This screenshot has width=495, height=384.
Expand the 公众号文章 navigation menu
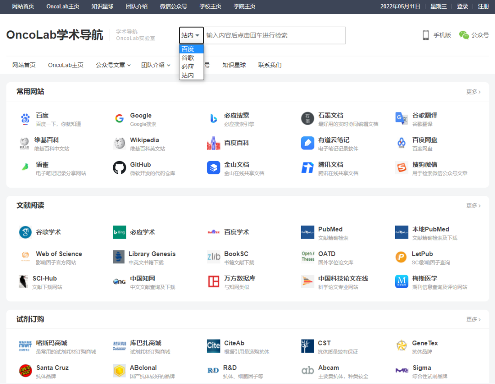tap(113, 65)
